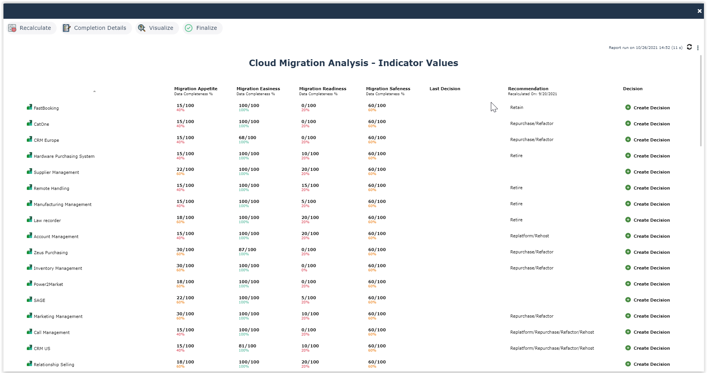
Task: Click the Zeus Purchasing application icon
Action: (29, 252)
